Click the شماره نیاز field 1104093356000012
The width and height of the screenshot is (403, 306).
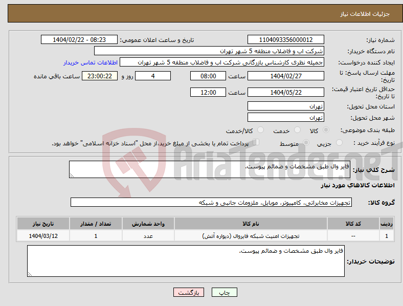(286, 39)
